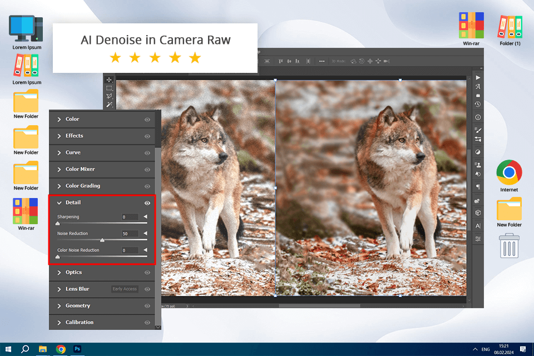
Task: Toggle visibility eye for Detail panel
Action: [x=147, y=203]
